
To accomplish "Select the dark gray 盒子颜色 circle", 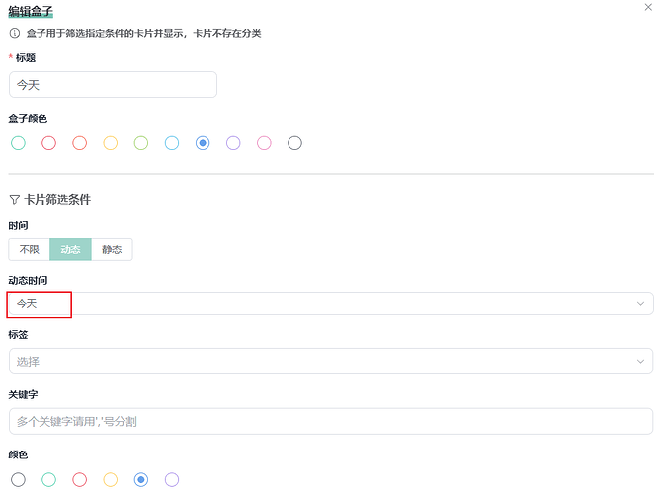I will [294, 143].
